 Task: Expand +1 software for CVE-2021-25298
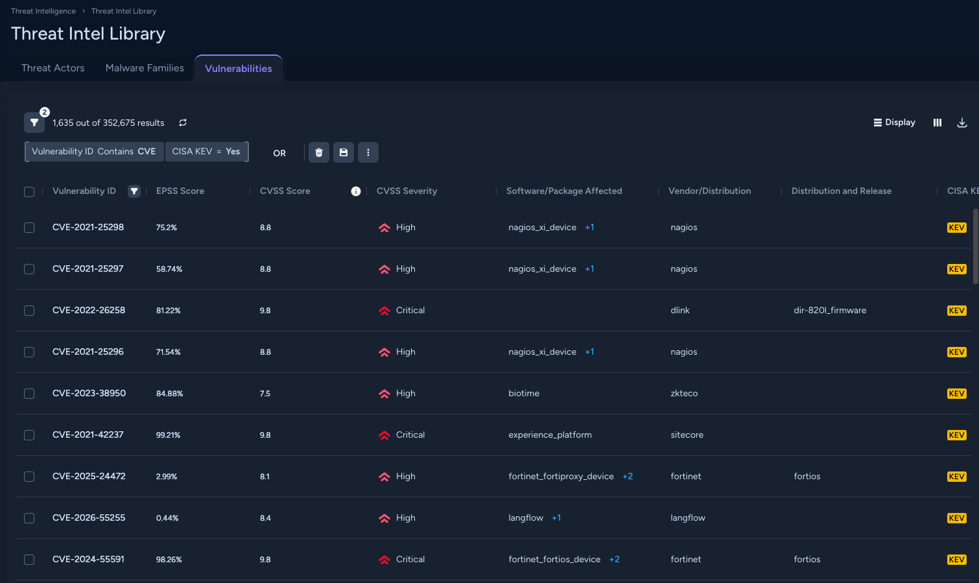[589, 228]
